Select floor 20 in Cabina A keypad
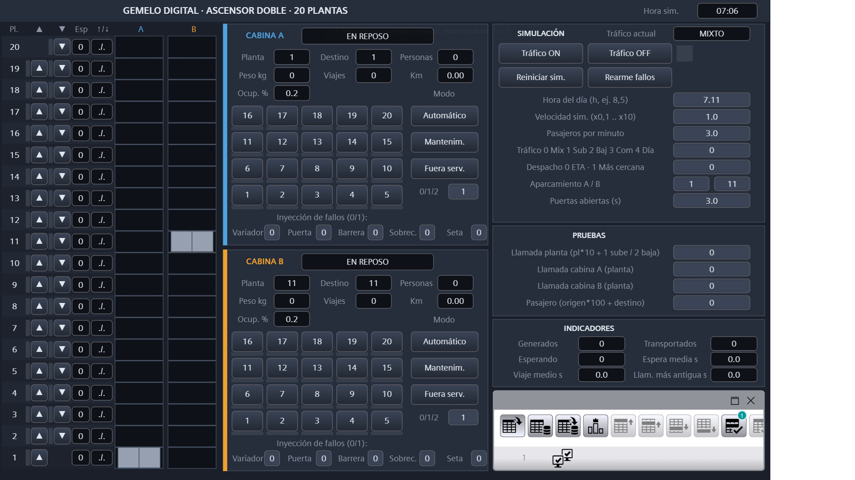The height and width of the screenshot is (480, 855). [387, 116]
